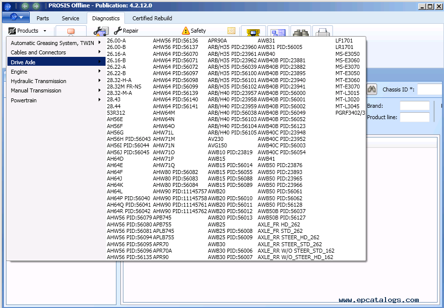Screen dimensions: 444x308
Task: Select the Drive Axle menu item
Action: click(56, 62)
